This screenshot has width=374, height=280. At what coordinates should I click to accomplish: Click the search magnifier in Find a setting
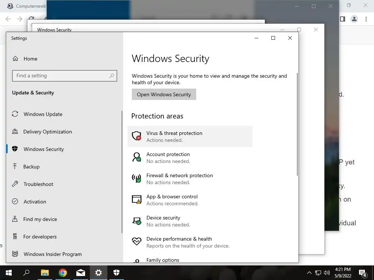112,76
